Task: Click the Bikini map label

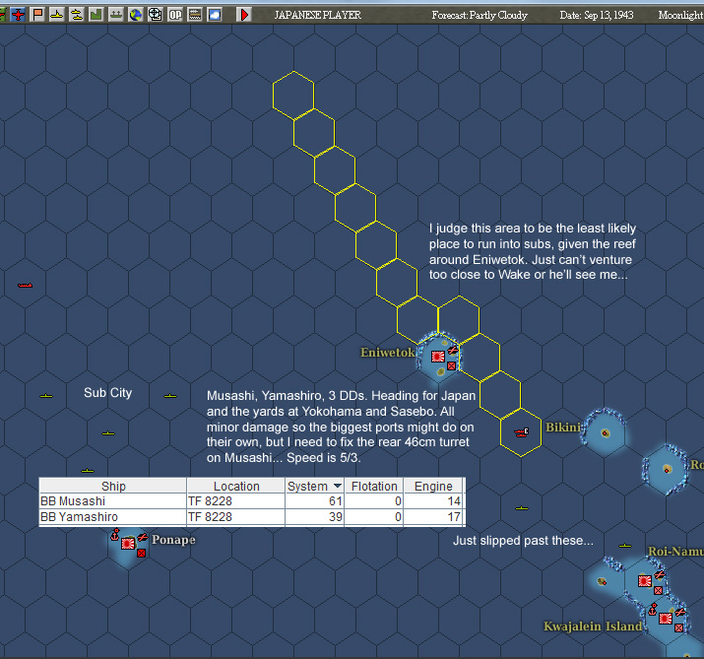Action: point(563,428)
